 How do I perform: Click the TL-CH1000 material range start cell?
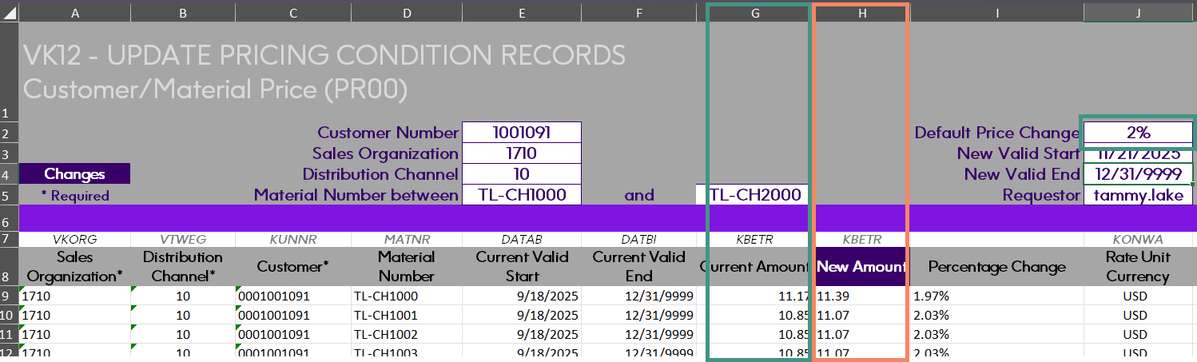521,195
